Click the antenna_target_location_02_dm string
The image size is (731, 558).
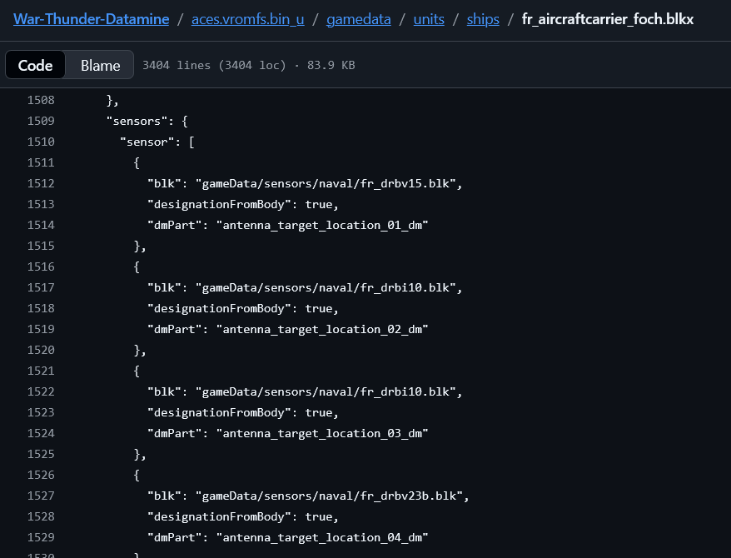321,329
